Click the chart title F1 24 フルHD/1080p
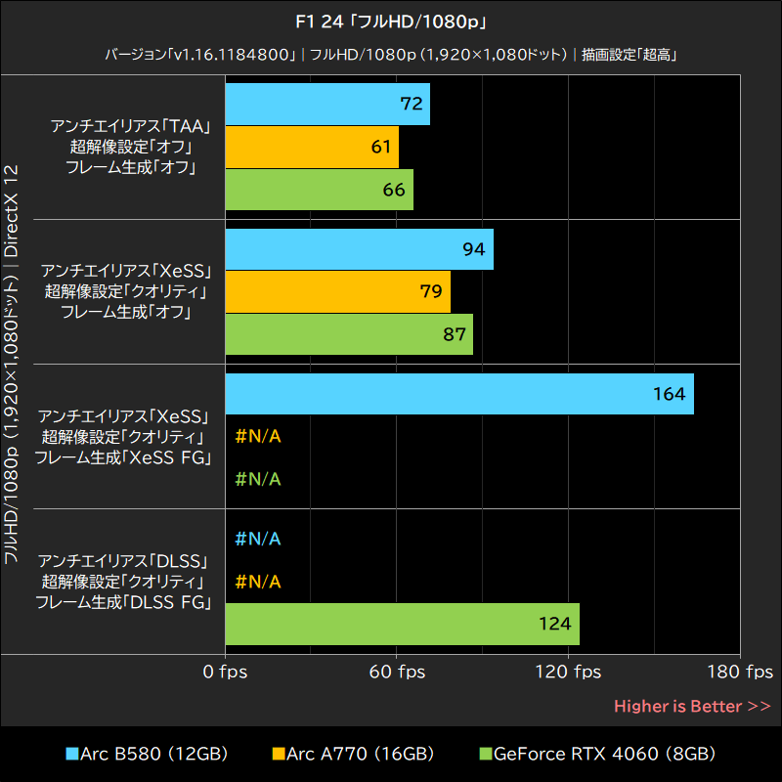The width and height of the screenshot is (782, 782). (391, 22)
